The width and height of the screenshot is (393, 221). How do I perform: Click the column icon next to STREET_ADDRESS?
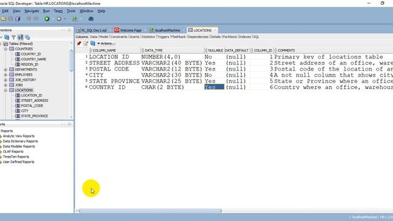coord(18,101)
